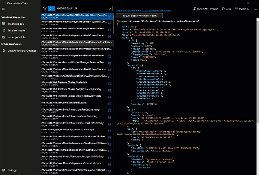The width and height of the screenshot is (259, 175).
Task: Select Chakra.ChakraInit event row
Action: 77,84
